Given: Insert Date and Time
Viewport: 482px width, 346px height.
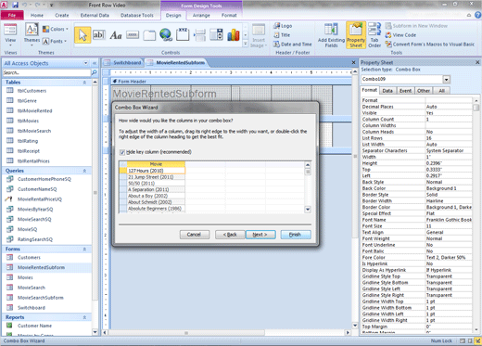Looking at the screenshot, I should [292, 45].
